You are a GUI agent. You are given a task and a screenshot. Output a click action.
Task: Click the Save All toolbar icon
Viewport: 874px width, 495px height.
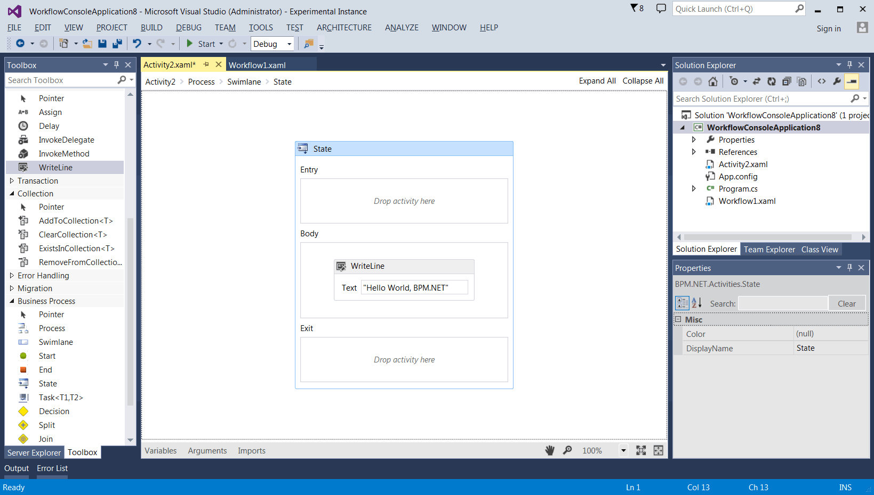(x=117, y=44)
